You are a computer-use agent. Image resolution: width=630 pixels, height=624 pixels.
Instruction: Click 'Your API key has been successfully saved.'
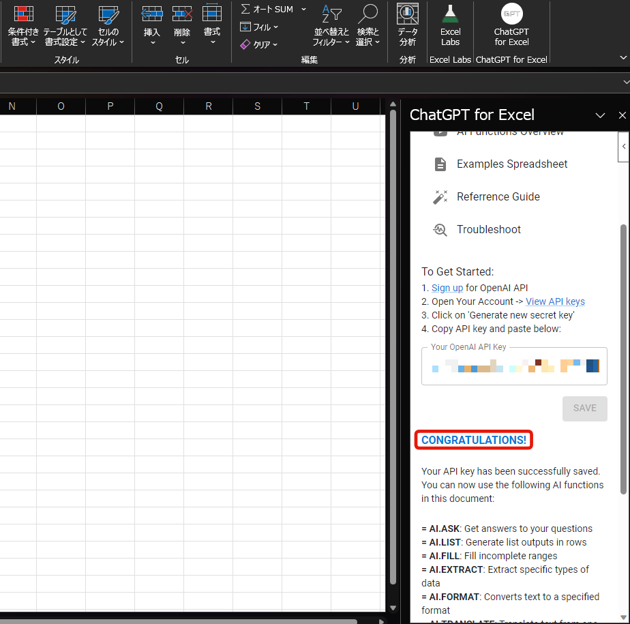[x=511, y=471]
